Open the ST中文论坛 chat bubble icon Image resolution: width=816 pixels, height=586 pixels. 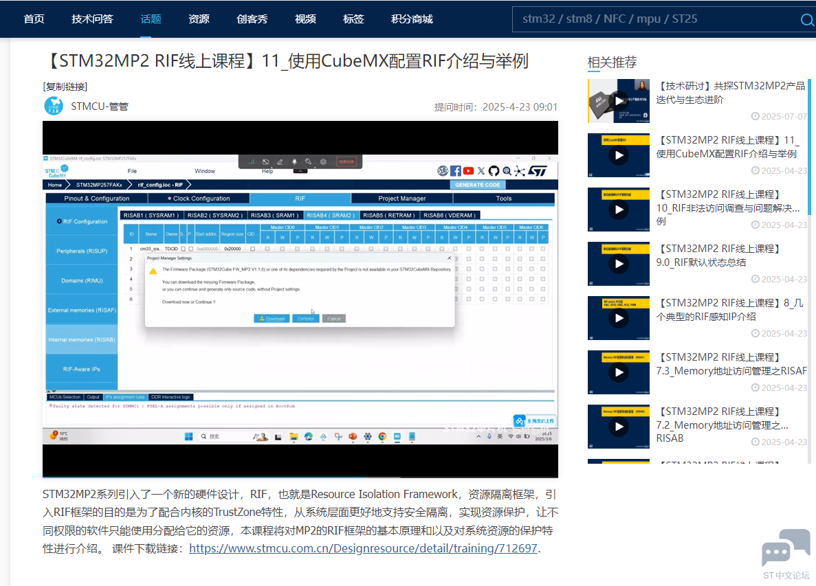(786, 548)
